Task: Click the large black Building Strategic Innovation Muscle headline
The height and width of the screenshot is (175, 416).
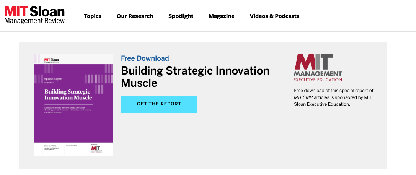Action: pos(195,77)
